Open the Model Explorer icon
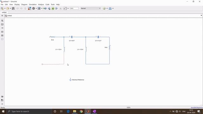This screenshot has width=203, height=114. (x=39, y=9)
